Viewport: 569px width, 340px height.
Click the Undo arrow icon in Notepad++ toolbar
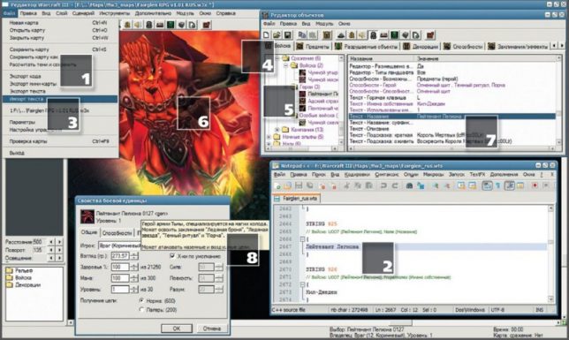point(383,185)
